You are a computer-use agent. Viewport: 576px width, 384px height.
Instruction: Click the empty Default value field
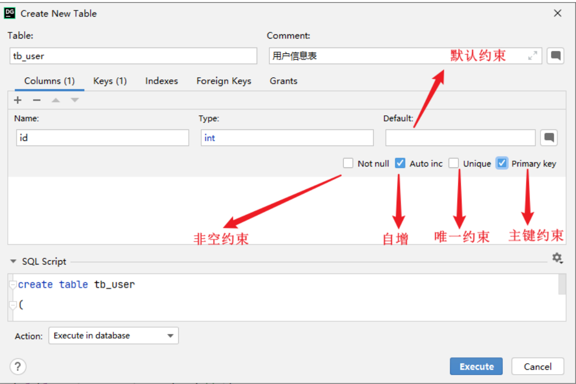point(460,138)
